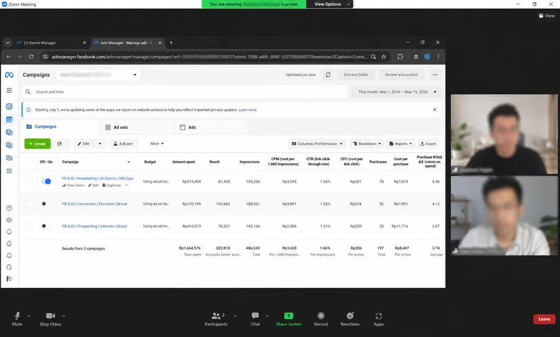Tick the checkbox for Prospecting Interests campaign row
The image size is (560, 337).
tap(29, 226)
